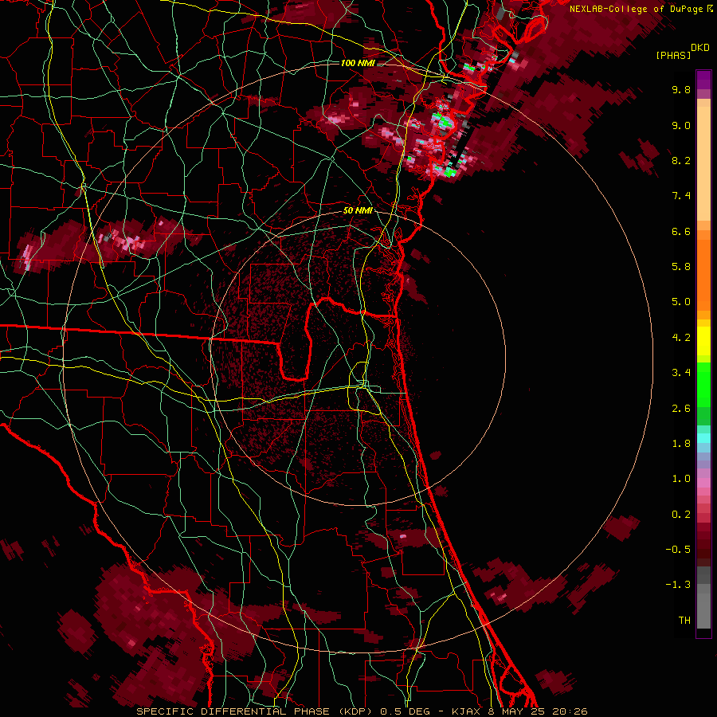This screenshot has height=717, width=717.
Task: Click the 9.8 value on the color scale
Action: pyautogui.click(x=681, y=89)
